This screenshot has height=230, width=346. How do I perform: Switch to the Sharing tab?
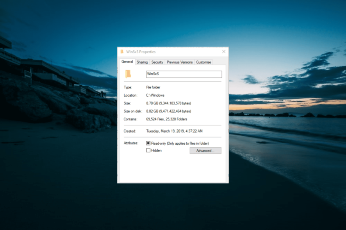142,62
